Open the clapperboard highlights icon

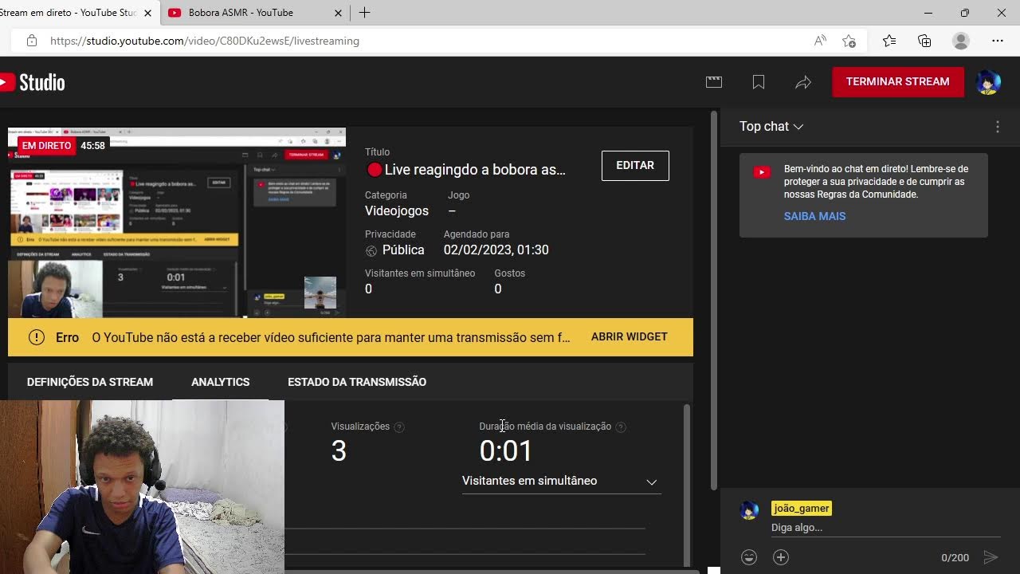714,81
